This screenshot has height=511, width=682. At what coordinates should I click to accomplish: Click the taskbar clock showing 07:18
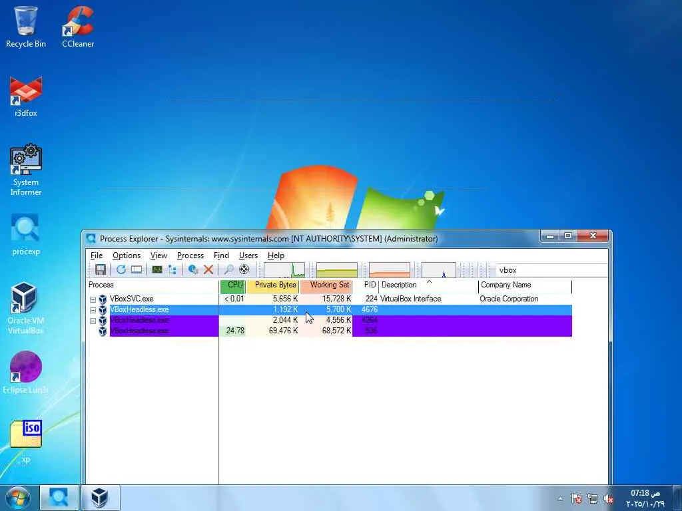pos(645,498)
